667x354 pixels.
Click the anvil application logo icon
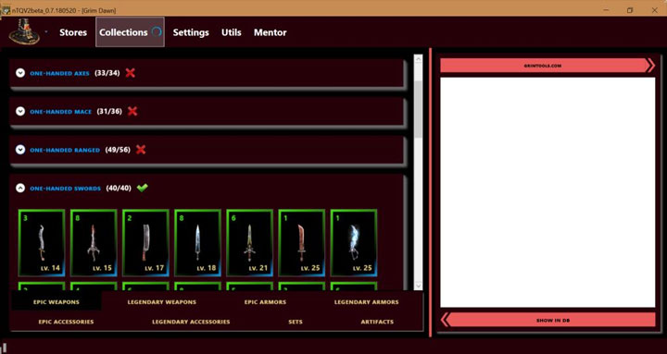point(24,31)
